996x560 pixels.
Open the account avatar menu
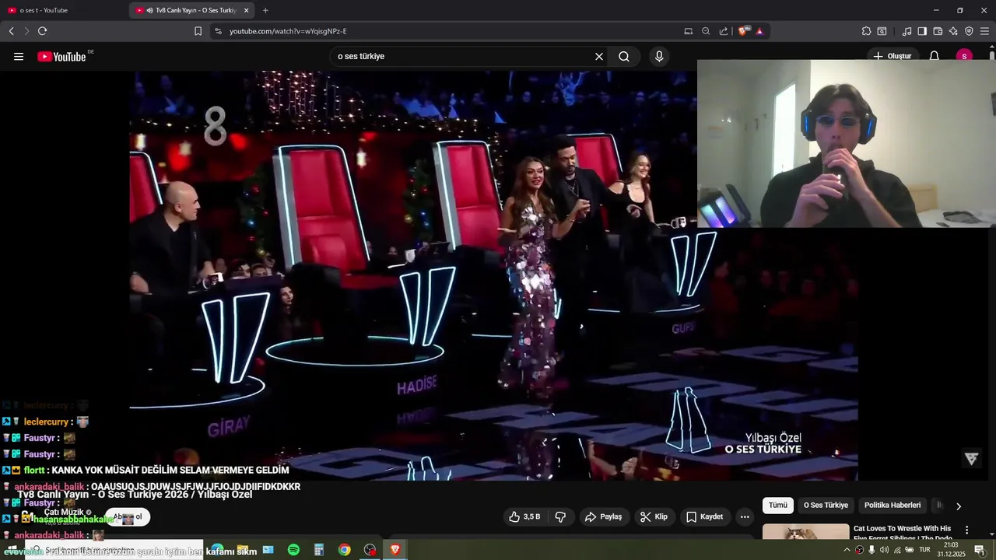[965, 56]
